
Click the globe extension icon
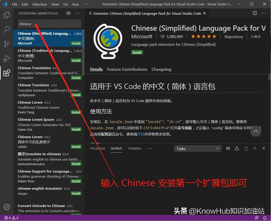pos(108,41)
